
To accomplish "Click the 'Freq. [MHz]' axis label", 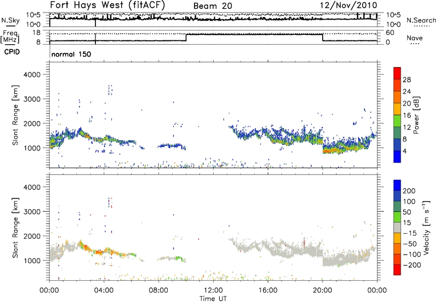I will [11, 37].
